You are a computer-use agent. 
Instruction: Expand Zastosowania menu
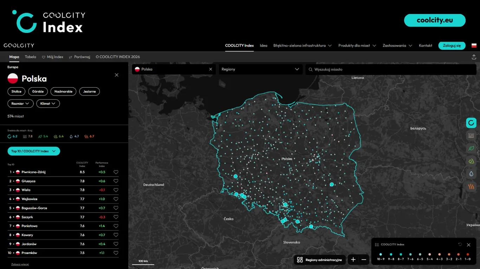[x=397, y=46]
